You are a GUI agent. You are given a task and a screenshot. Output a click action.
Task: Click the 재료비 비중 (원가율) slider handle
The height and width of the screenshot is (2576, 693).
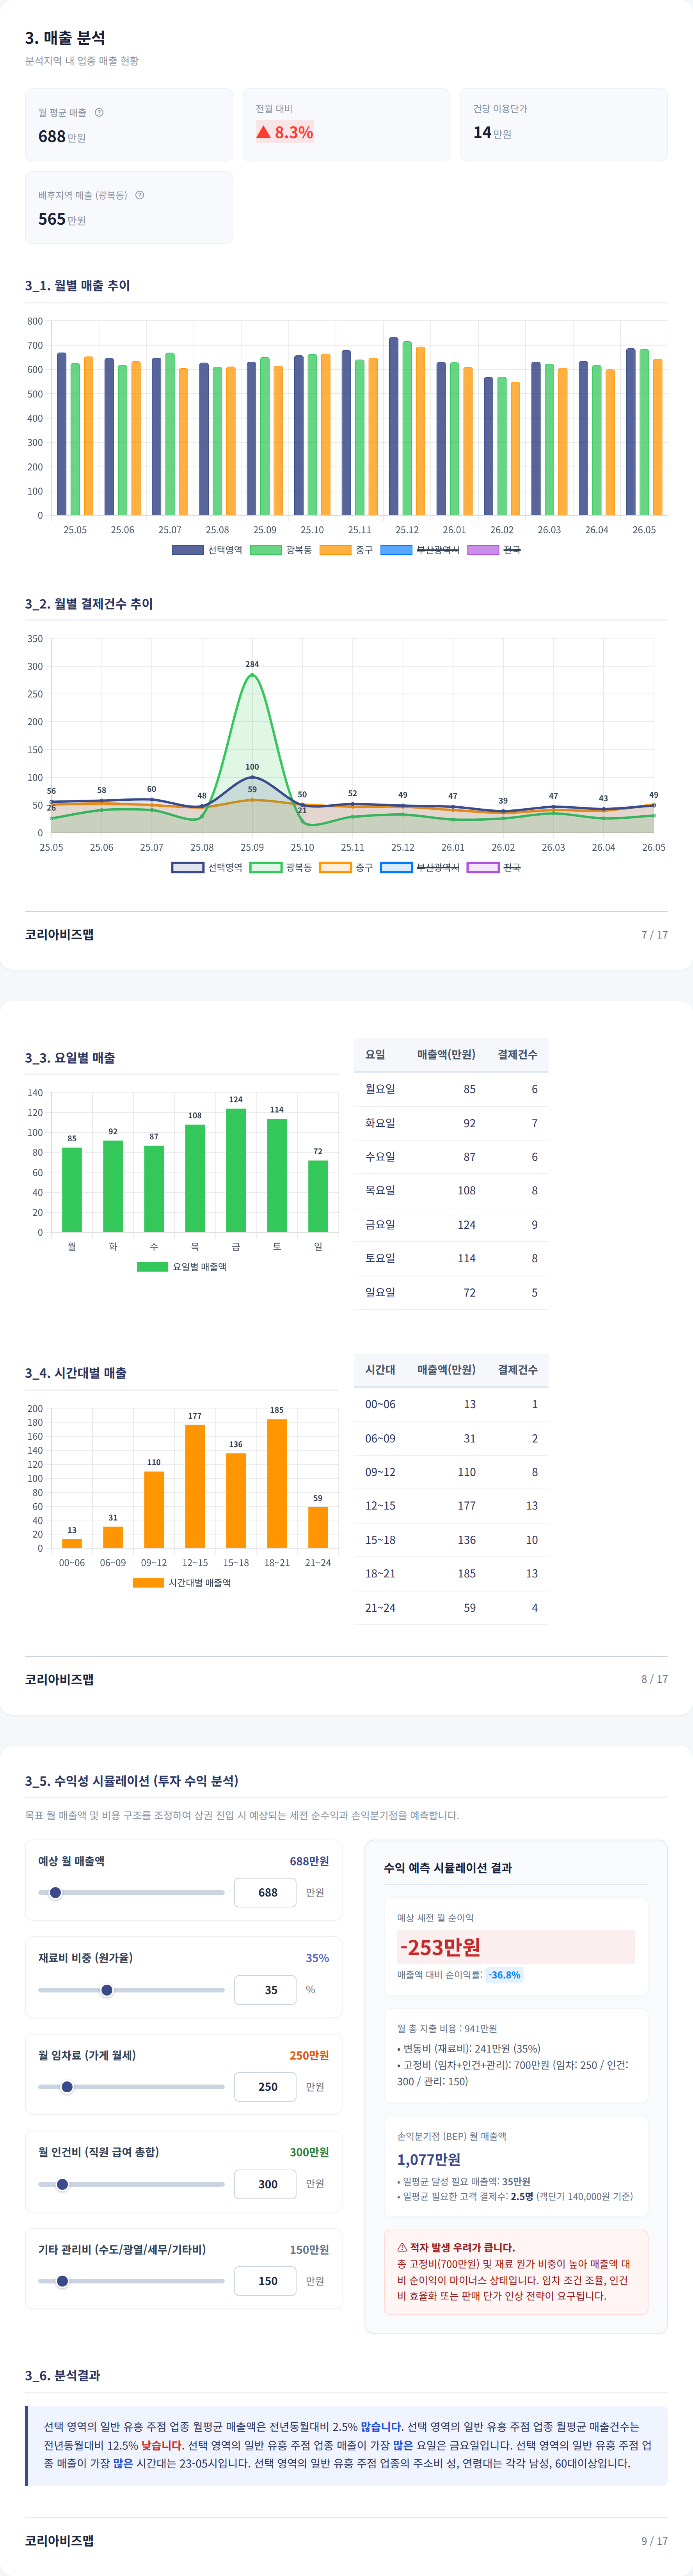point(107,1990)
